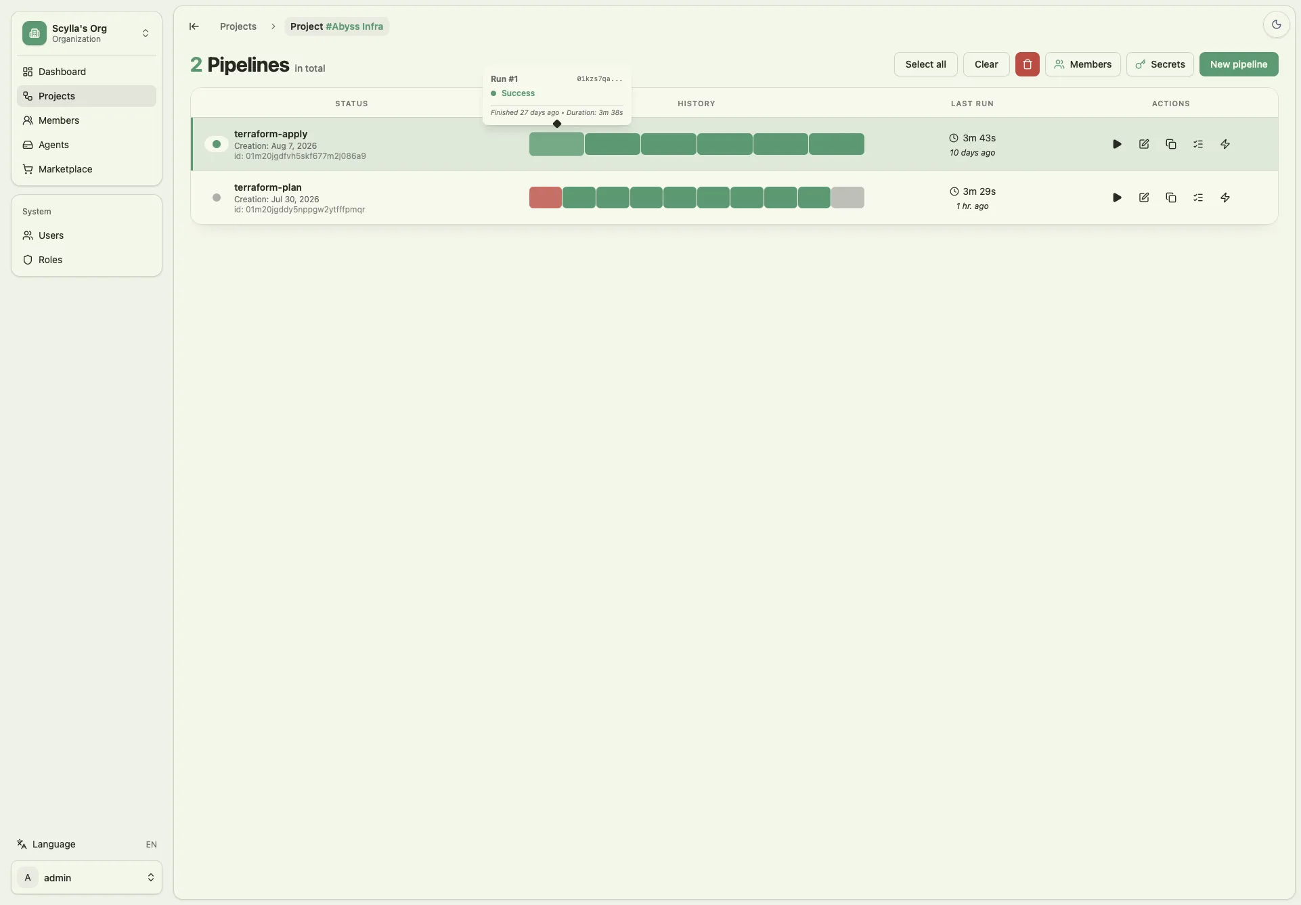The image size is (1301, 905).
Task: Click the Clear button
Action: 986,64
